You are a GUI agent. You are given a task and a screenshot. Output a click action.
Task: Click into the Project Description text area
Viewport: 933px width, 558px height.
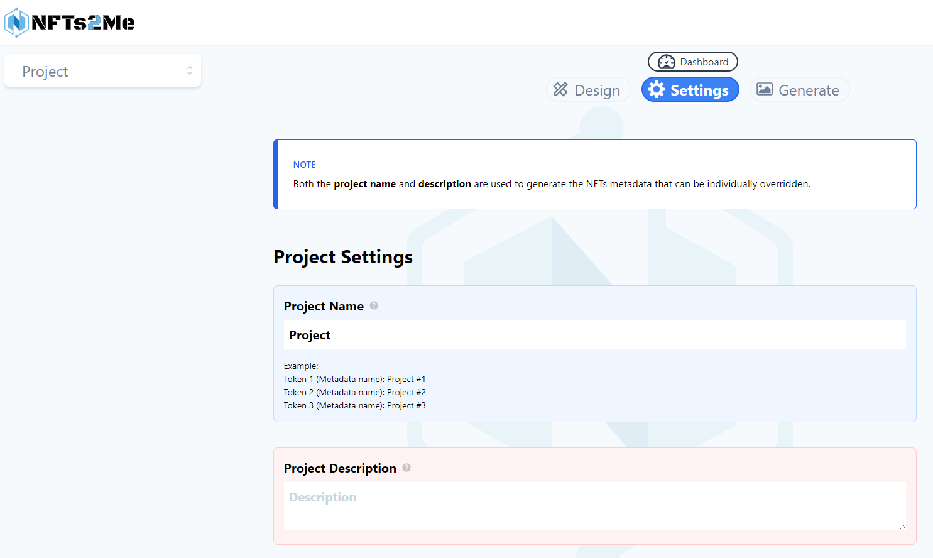594,505
